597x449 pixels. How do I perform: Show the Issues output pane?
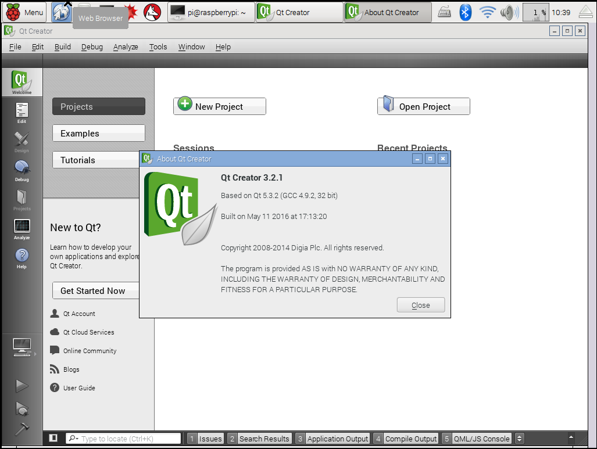pos(205,439)
